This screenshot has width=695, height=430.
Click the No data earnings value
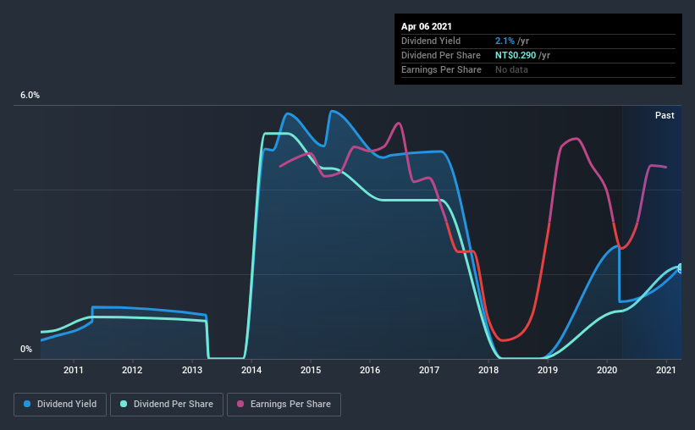[511, 69]
